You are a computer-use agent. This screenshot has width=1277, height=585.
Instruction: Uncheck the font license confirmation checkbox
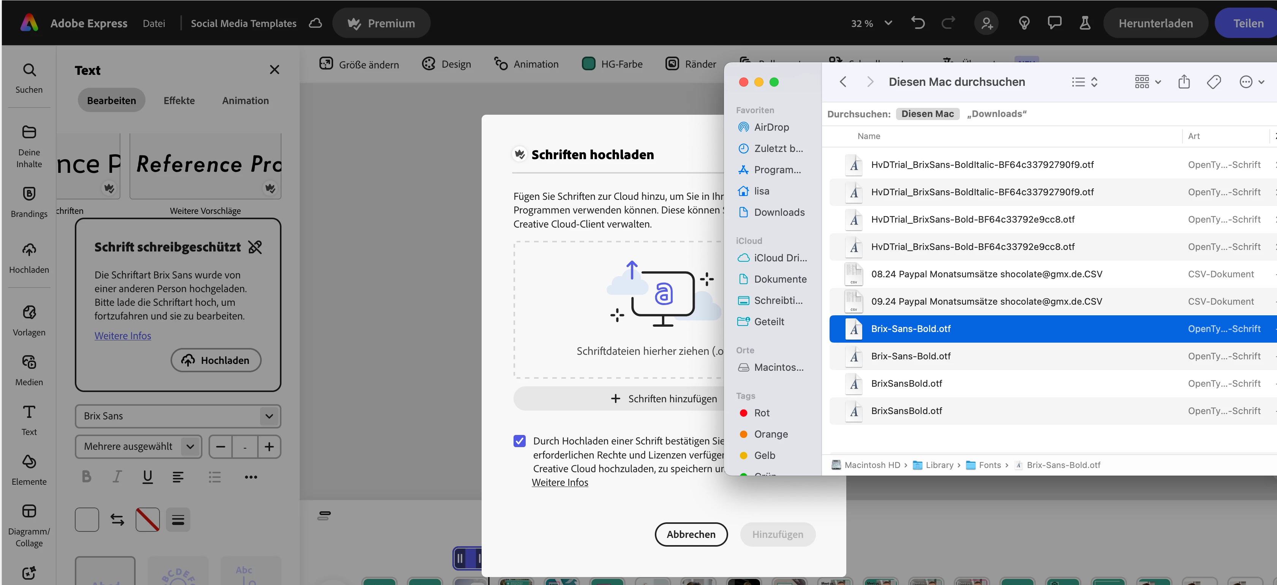520,441
